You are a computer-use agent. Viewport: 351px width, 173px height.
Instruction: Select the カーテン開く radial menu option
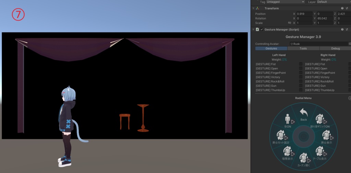[x=304, y=160]
